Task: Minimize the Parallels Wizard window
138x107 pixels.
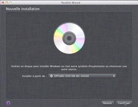Action: [7, 3]
